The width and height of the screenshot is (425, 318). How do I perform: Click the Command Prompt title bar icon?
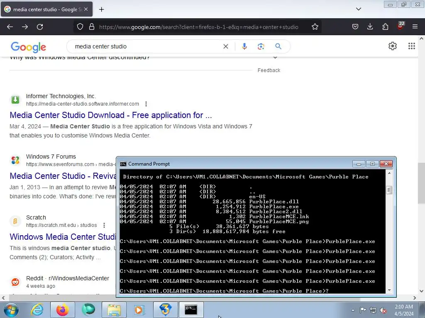click(x=123, y=164)
